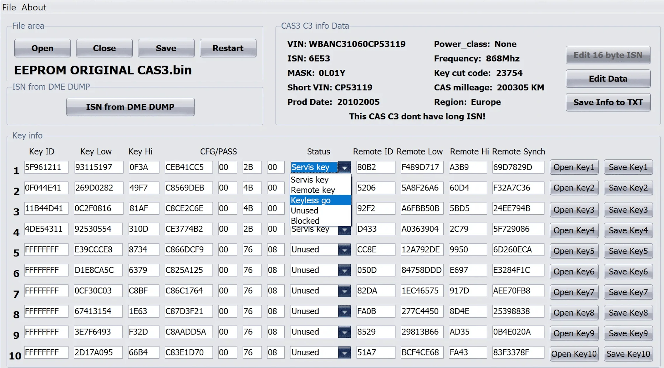This screenshot has width=664, height=368.
Task: Open the About menu
Action: [x=34, y=7]
